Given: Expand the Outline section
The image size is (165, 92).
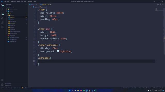Looking at the screenshot, I should (9, 84).
